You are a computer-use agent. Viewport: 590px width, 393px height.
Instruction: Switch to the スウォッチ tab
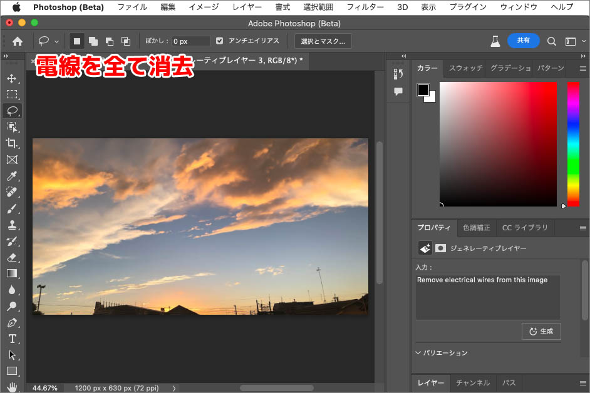[x=465, y=68]
